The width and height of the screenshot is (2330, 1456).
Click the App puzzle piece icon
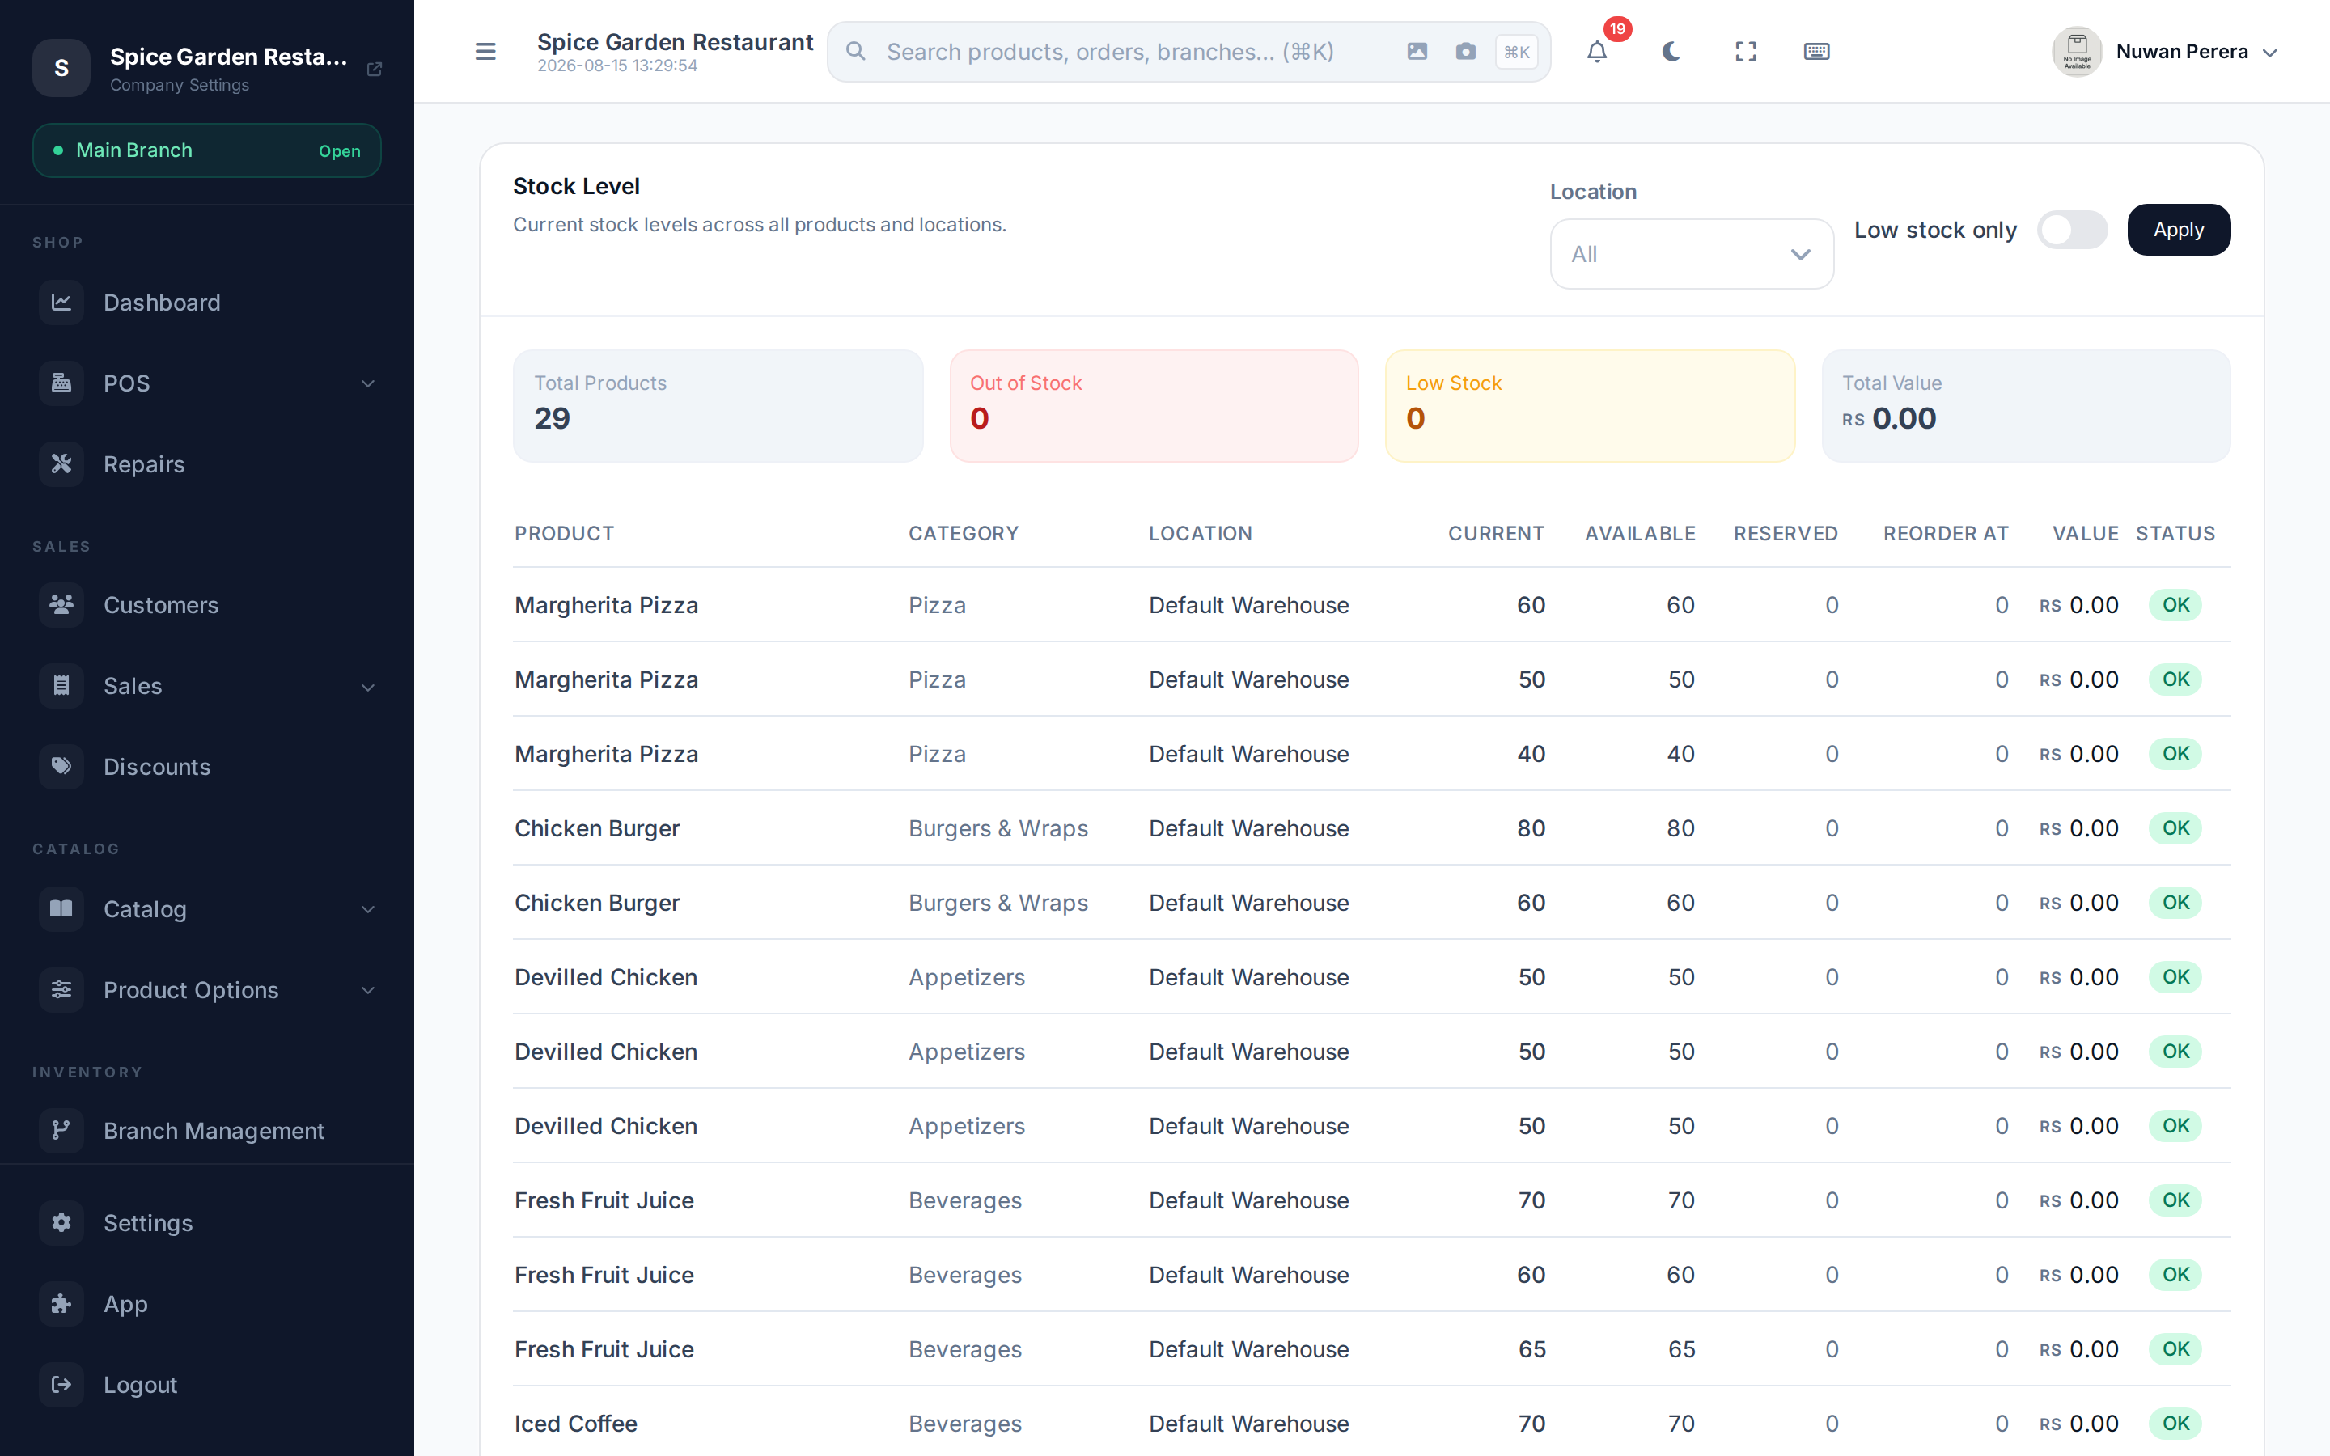pos(61,1304)
